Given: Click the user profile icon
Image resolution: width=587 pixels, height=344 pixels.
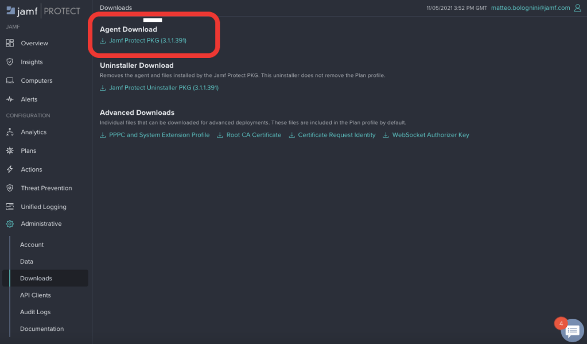Looking at the screenshot, I should click(577, 8).
